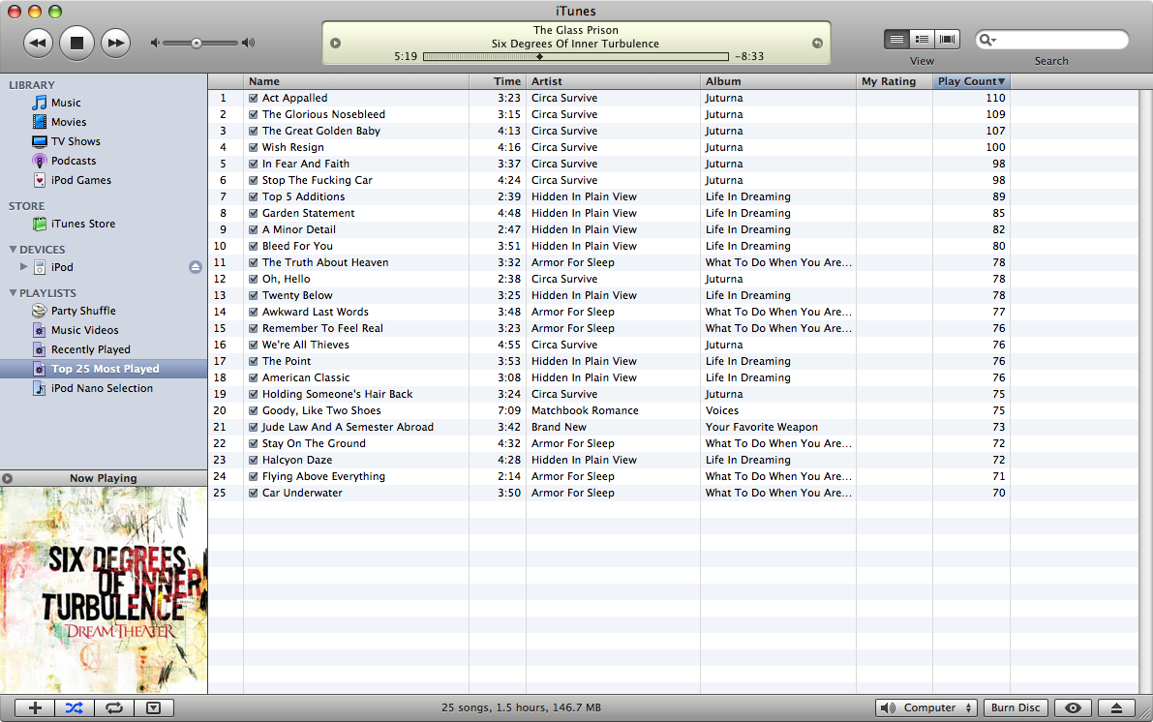1153x722 pixels.
Task: Switch to Cover Flow view
Action: pyautogui.click(x=947, y=39)
